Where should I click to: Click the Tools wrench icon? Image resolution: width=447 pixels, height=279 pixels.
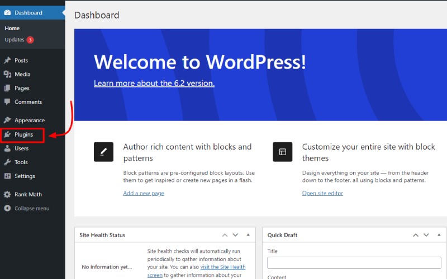[7, 162]
